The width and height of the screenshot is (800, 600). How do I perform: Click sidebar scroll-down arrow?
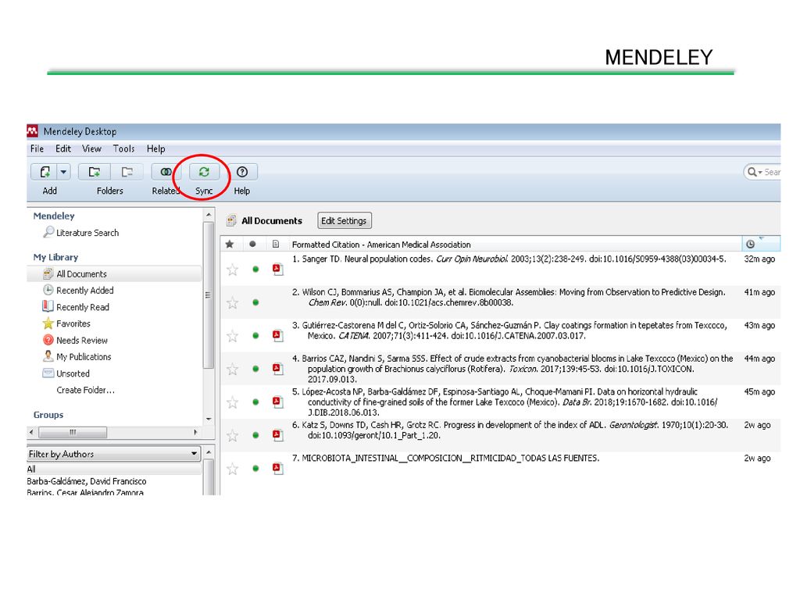point(209,419)
